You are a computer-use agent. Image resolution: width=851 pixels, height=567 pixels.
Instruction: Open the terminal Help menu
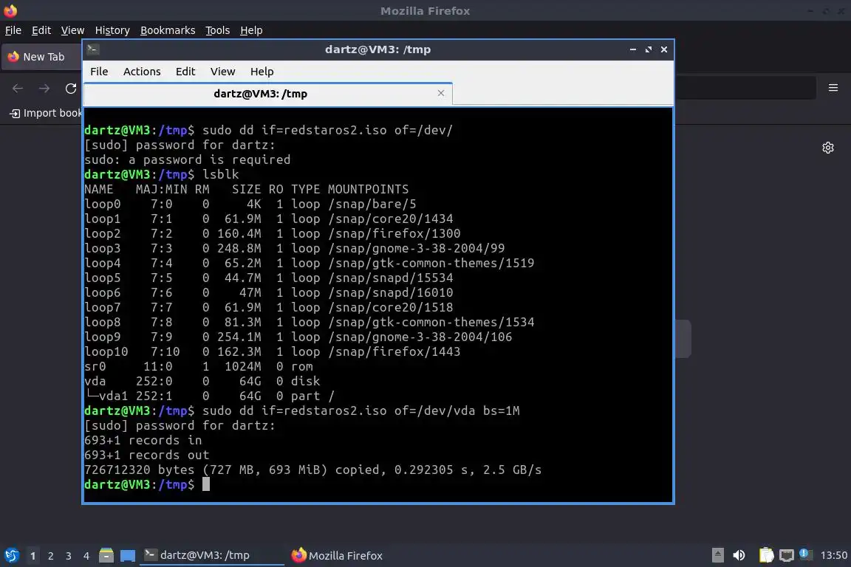click(x=262, y=72)
